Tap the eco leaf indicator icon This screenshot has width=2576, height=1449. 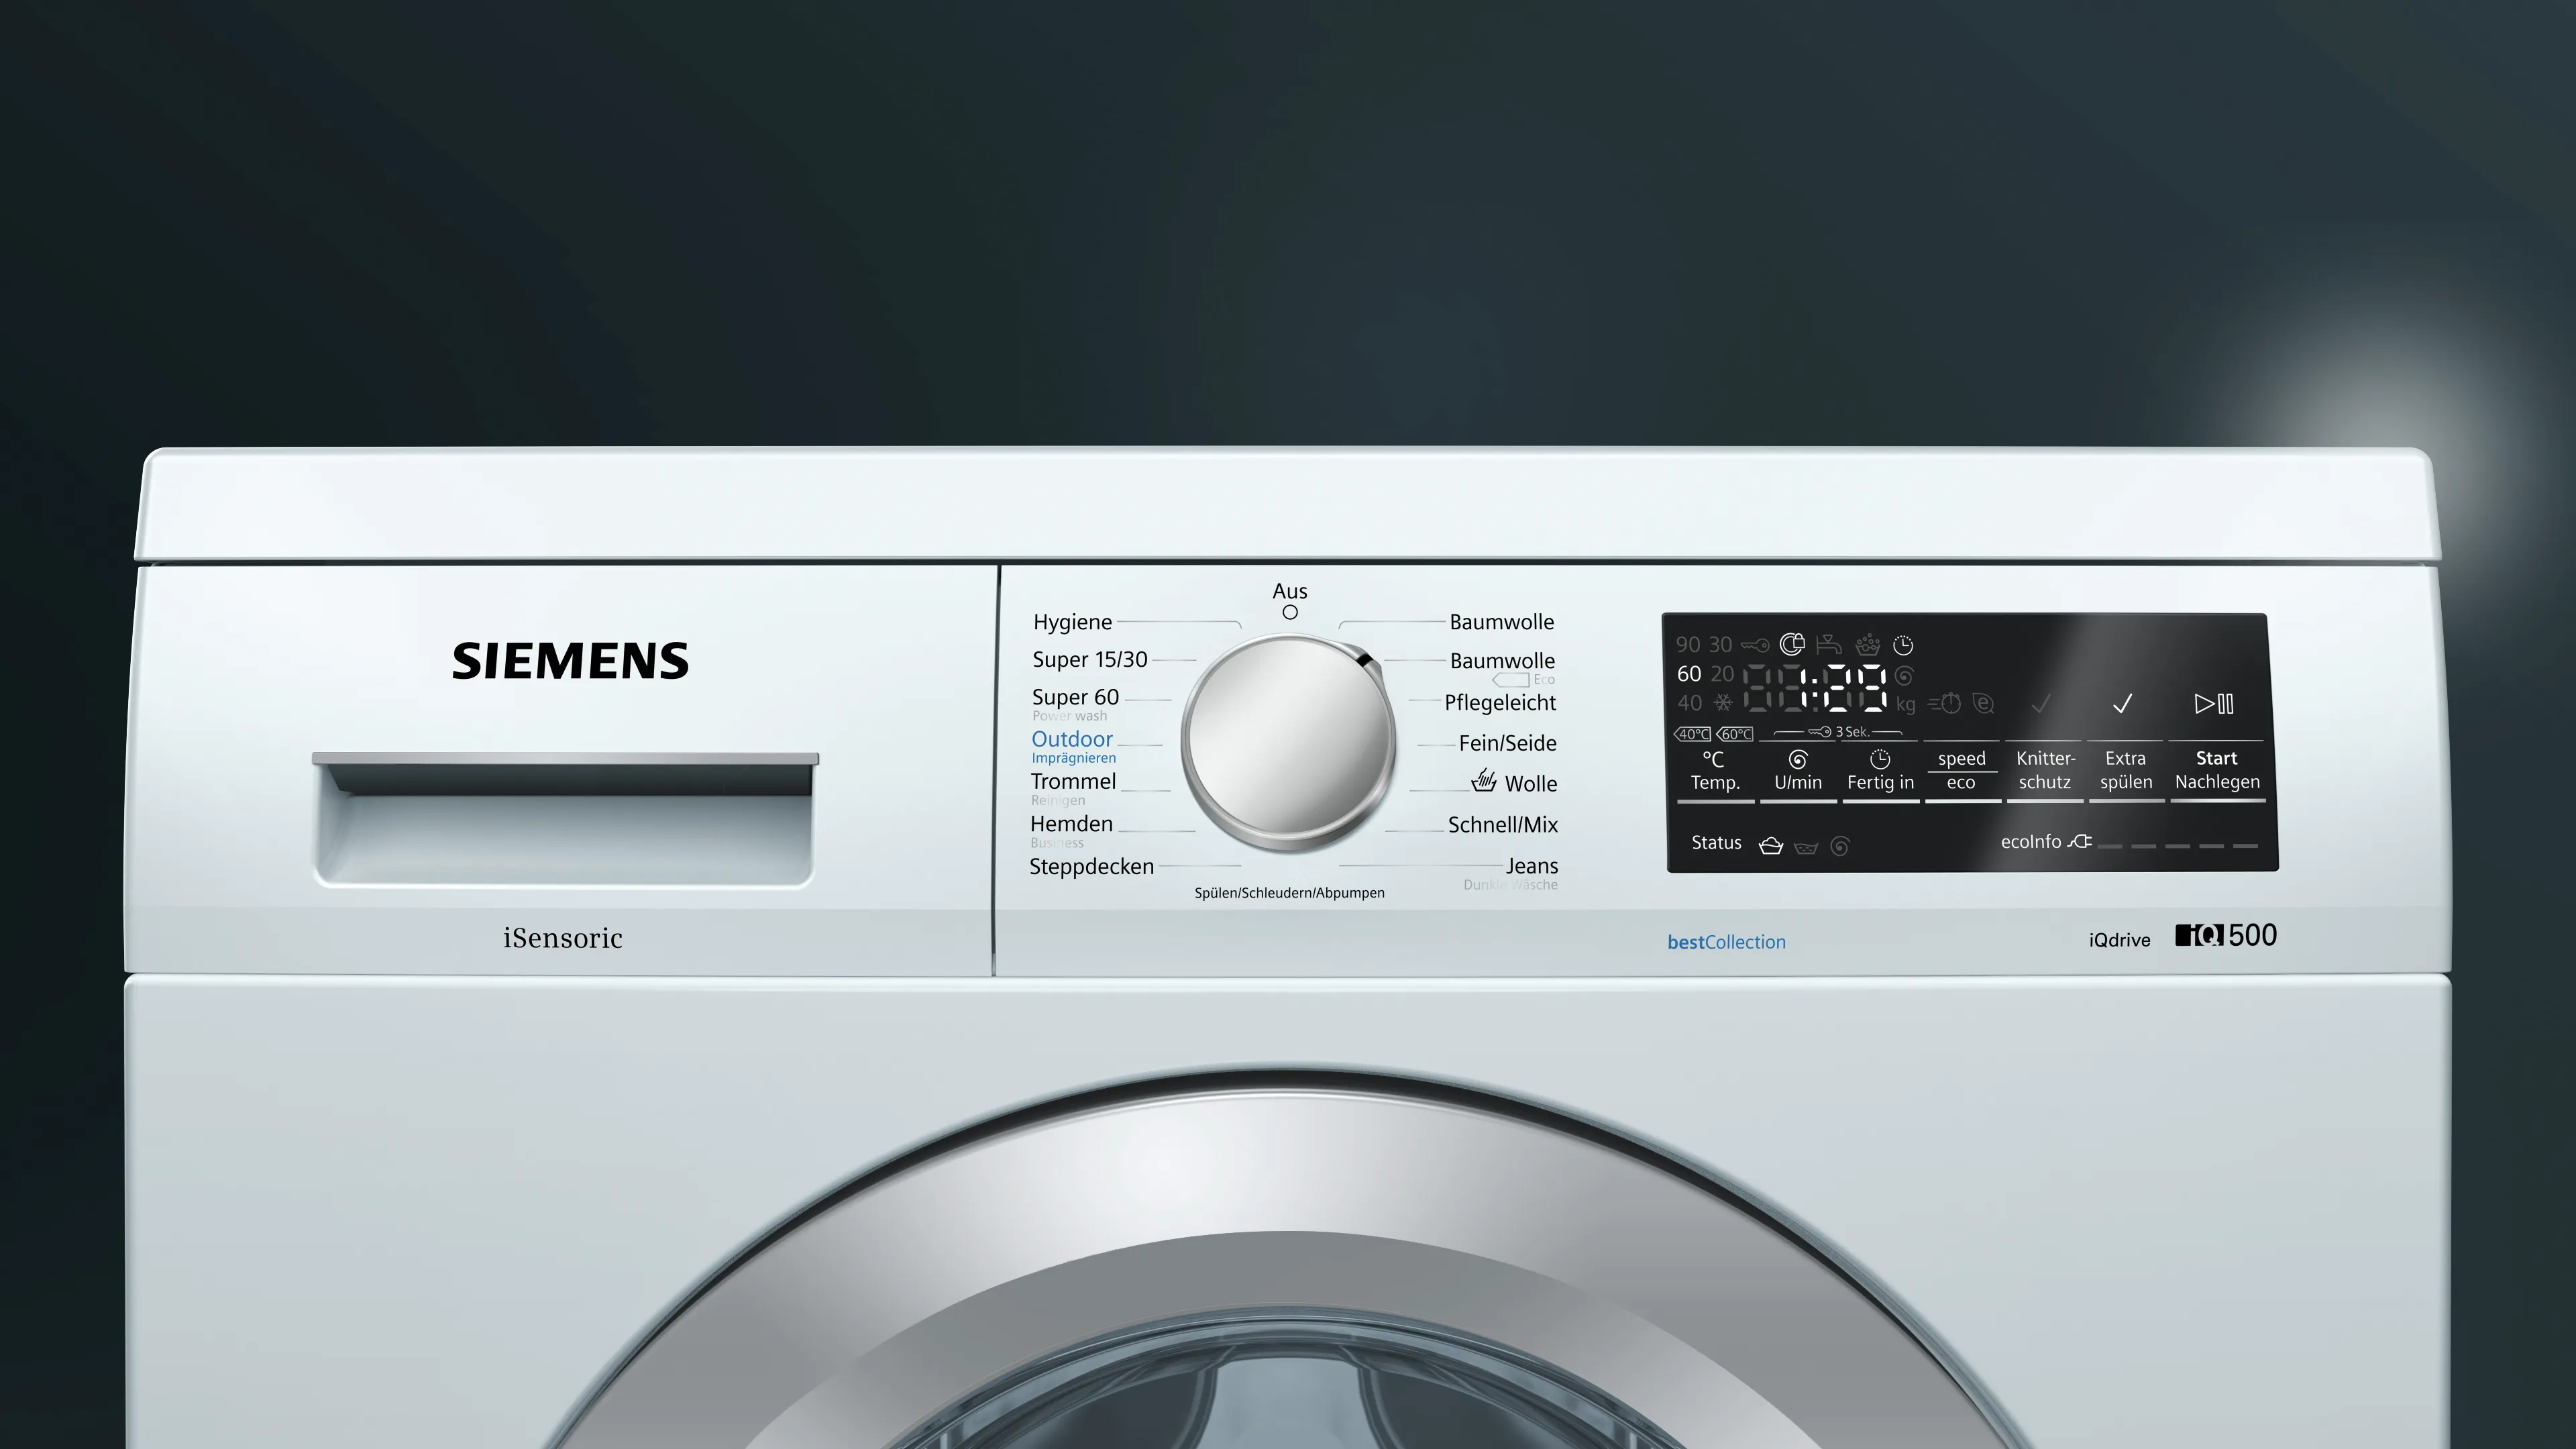pyautogui.click(x=1984, y=703)
